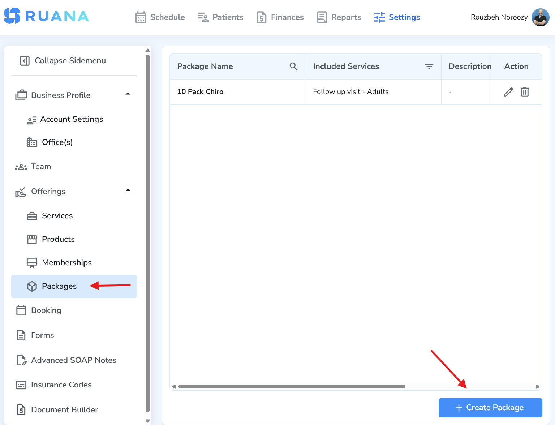Click the Package Name search icon
Image resolution: width=555 pixels, height=425 pixels.
[293, 66]
